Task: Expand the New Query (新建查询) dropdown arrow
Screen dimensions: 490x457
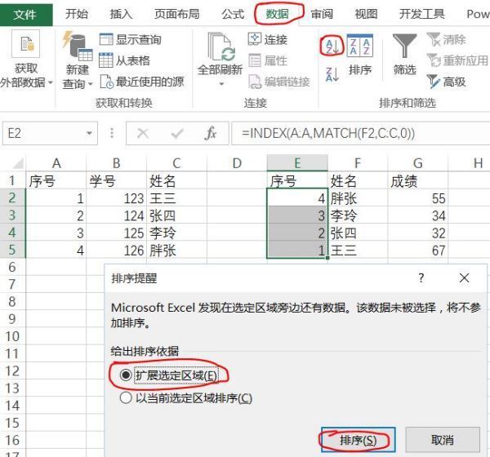Action: point(91,84)
